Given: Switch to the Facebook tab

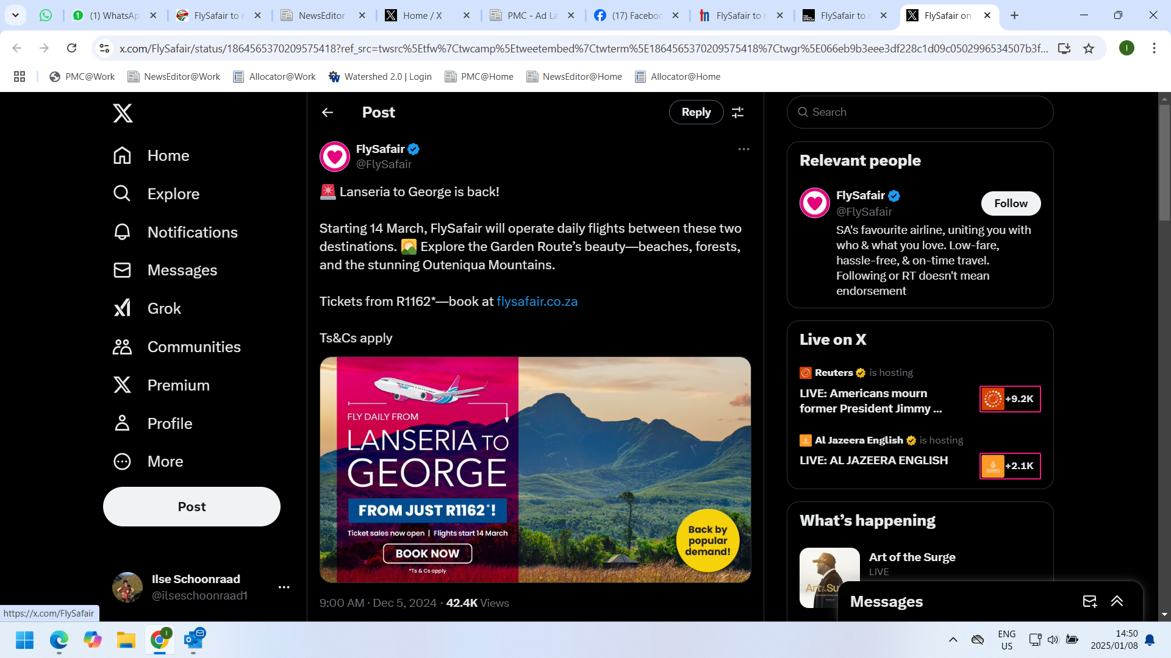Looking at the screenshot, I should pos(636,15).
